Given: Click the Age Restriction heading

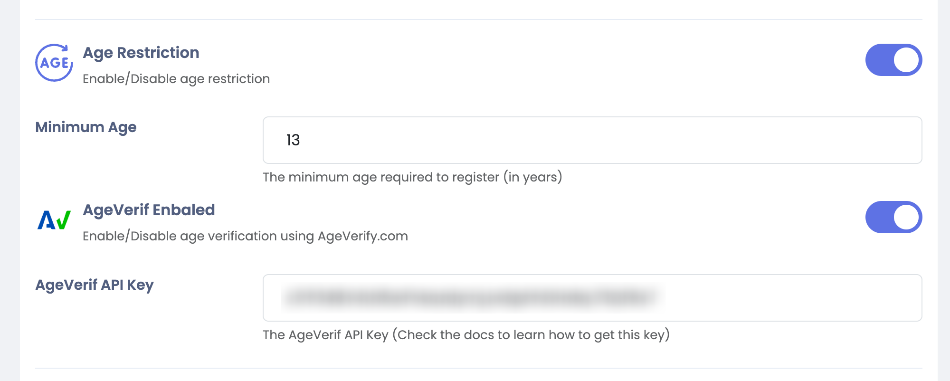Looking at the screenshot, I should click(141, 53).
